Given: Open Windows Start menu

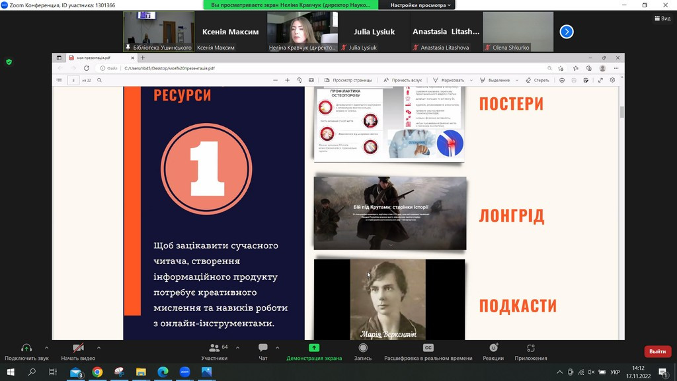Looking at the screenshot, I should pyautogui.click(x=11, y=372).
